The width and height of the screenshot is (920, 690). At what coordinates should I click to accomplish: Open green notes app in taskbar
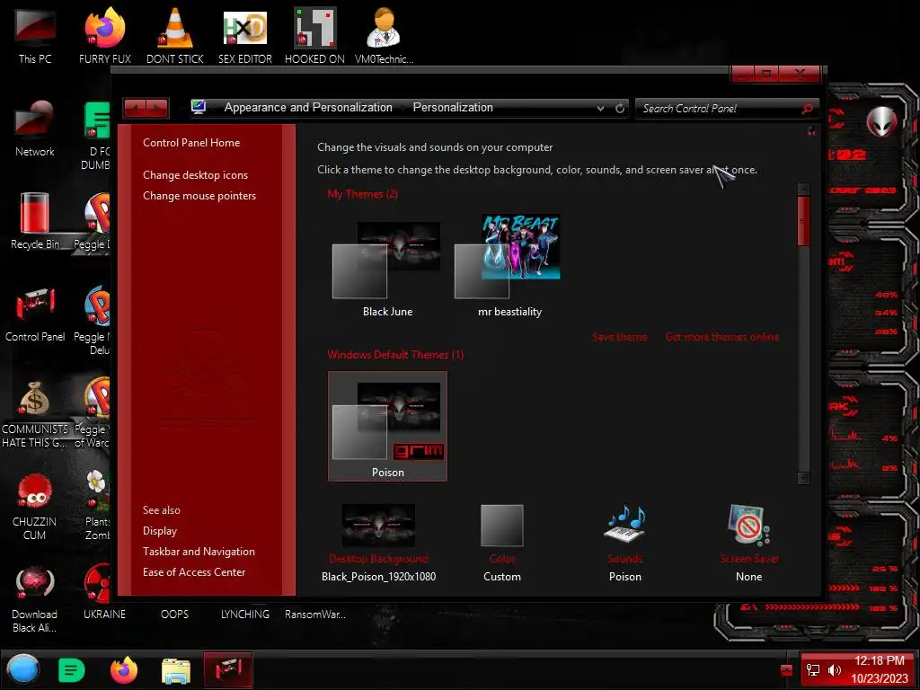click(72, 670)
